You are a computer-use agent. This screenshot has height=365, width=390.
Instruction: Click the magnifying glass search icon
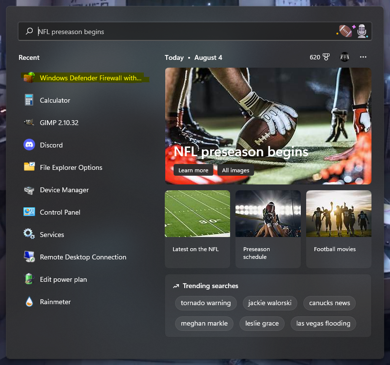point(29,31)
